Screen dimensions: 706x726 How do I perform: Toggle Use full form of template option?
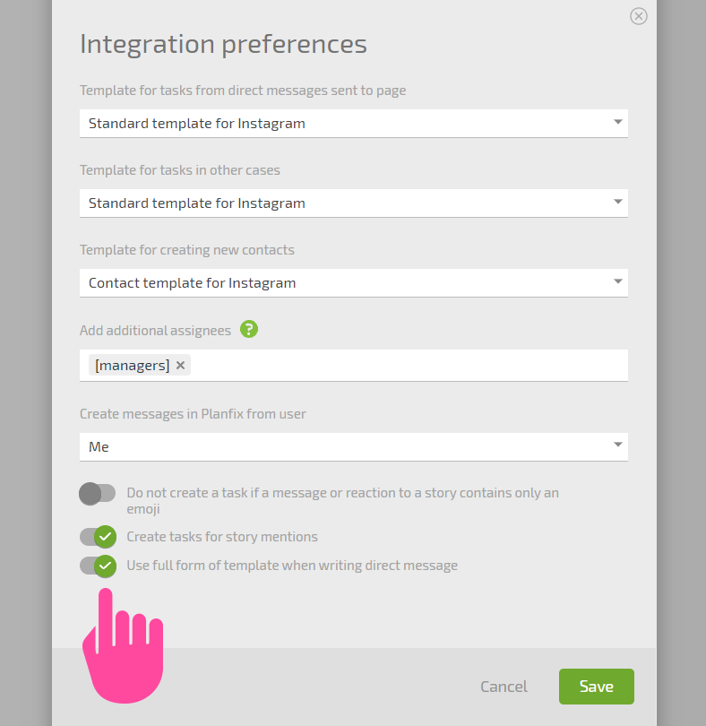point(98,566)
